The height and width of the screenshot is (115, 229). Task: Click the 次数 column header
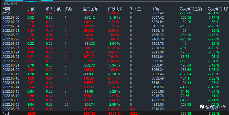click(x=68, y=9)
